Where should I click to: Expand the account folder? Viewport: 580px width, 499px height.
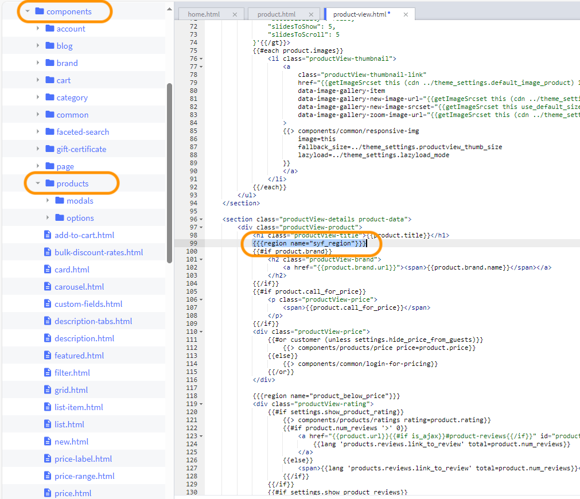click(x=38, y=28)
